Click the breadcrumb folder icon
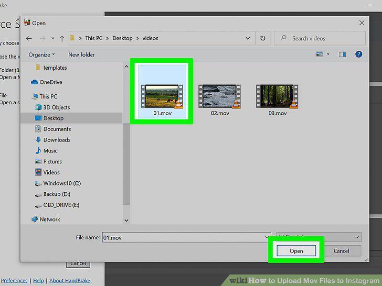This screenshot has width=382, height=286. (72, 38)
